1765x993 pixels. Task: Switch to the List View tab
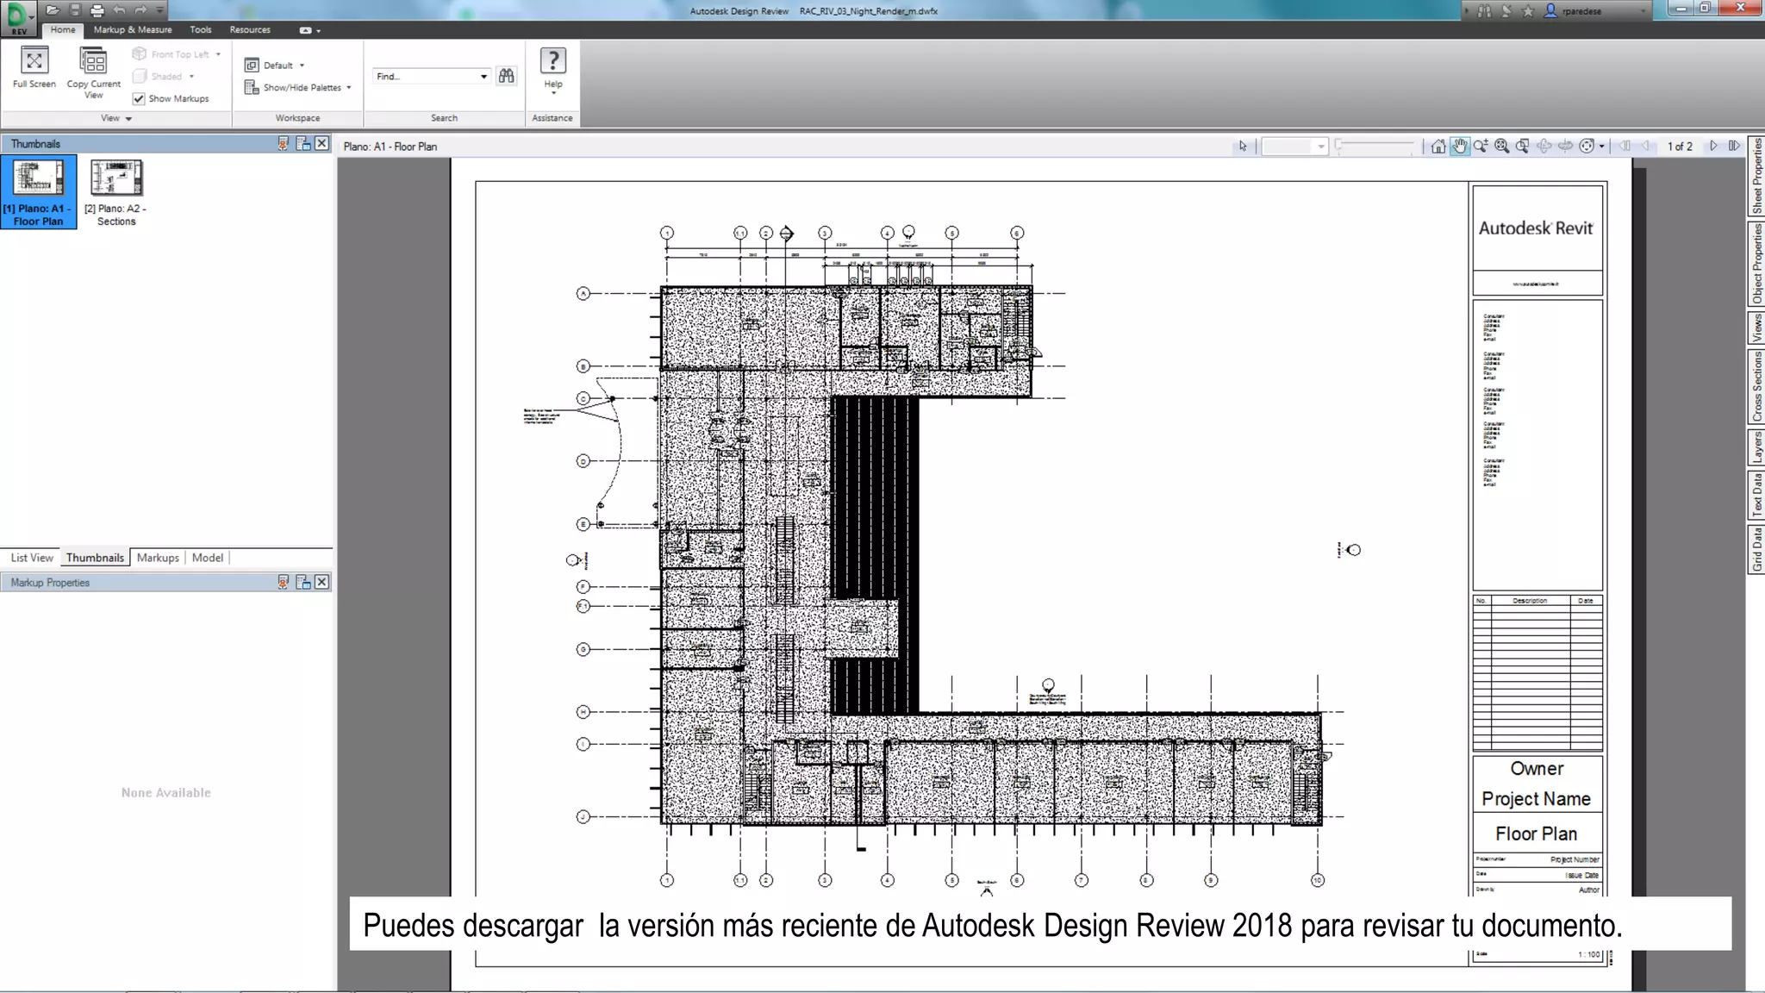32,558
